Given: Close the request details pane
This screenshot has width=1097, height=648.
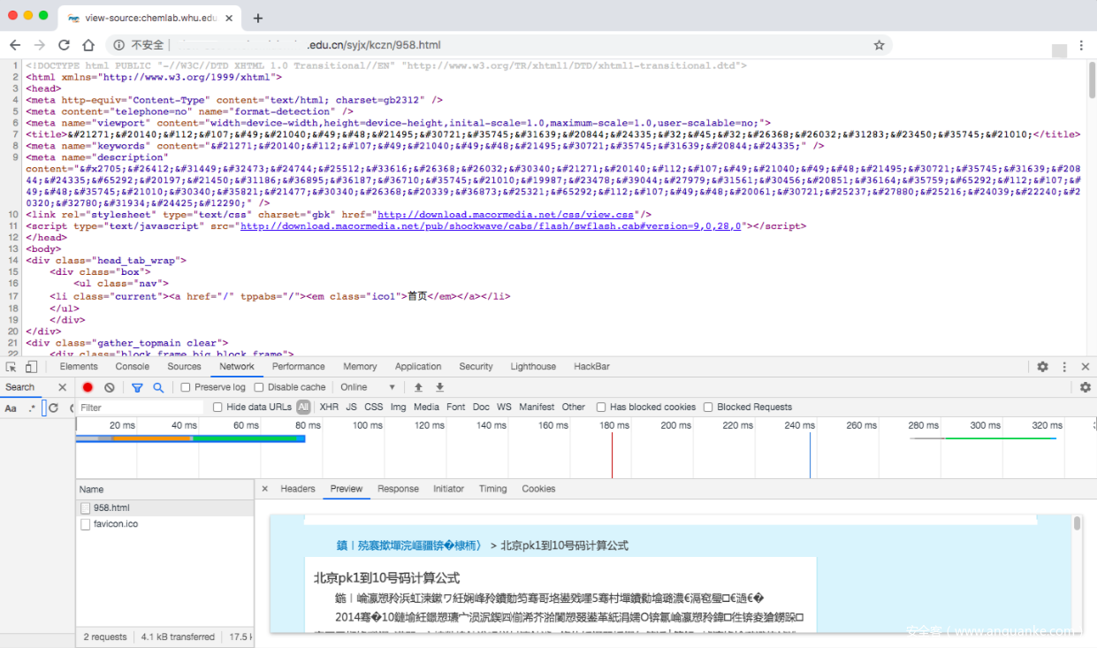Looking at the screenshot, I should pos(264,489).
